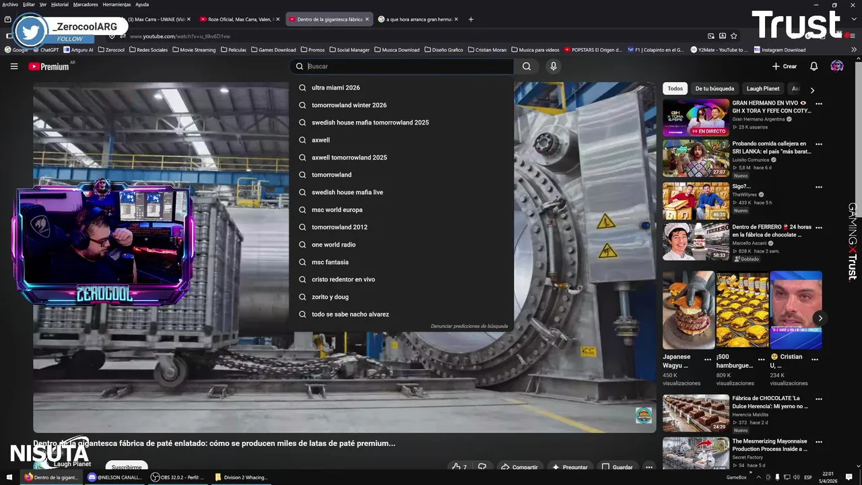Bookmark this page with the star
Viewport: 862px width, 485px height.
(x=734, y=36)
